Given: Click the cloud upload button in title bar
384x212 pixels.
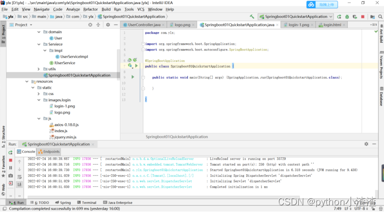Looking at the screenshot, I should 322,5.
